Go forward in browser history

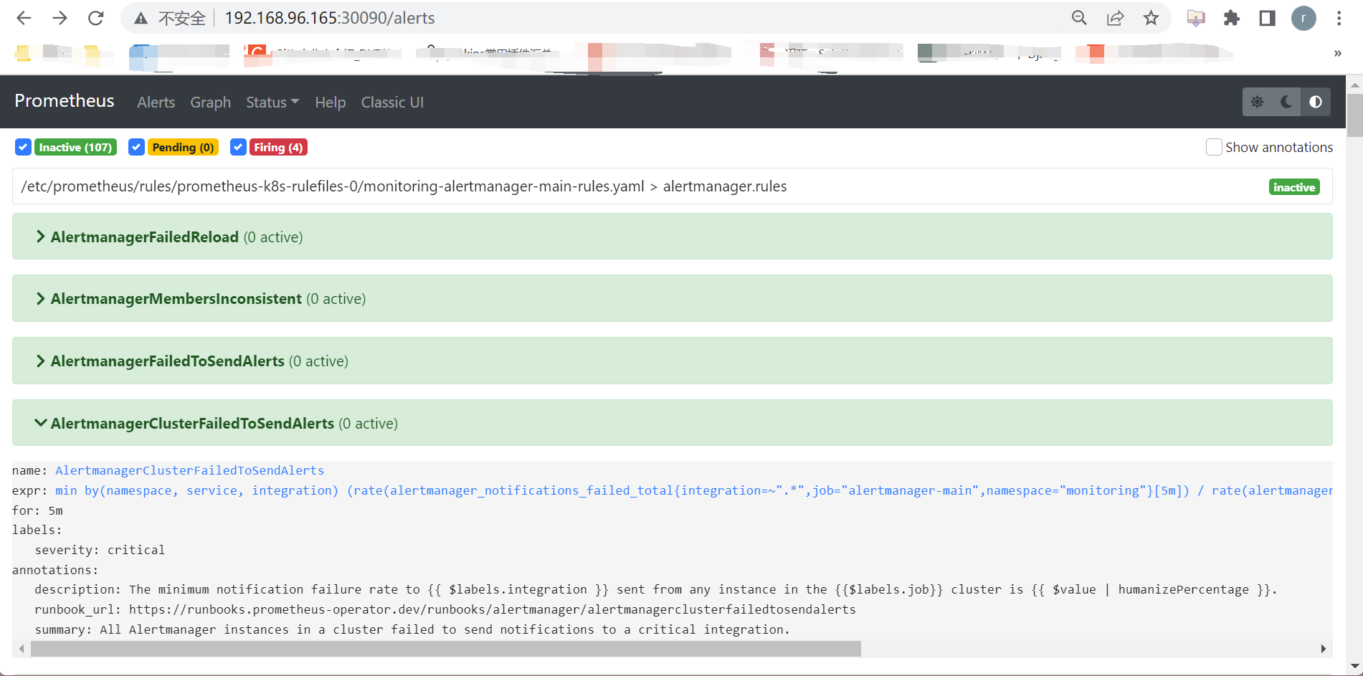60,18
